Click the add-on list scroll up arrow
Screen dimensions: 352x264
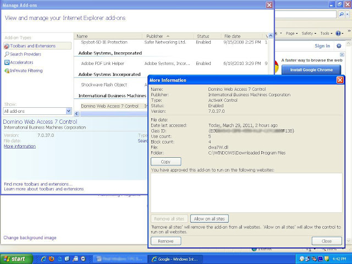point(271,36)
